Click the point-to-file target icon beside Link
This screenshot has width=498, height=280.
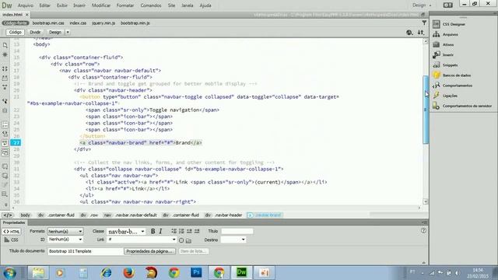(x=181, y=240)
